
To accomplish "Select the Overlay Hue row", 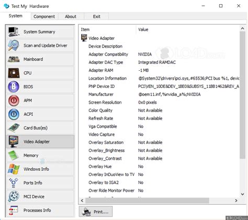I will (160, 167).
